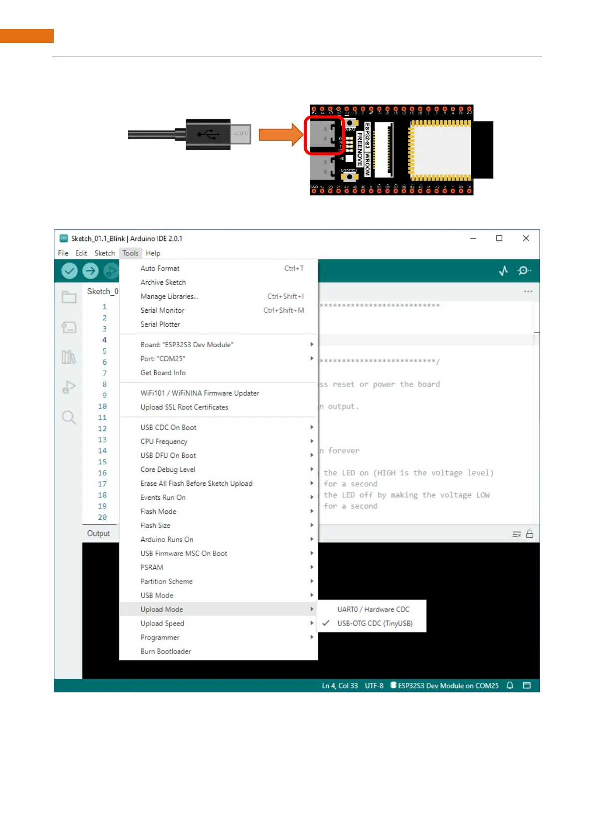Click the editor vertical scrollbar
Screen dimensions: 594x840
click(537, 412)
